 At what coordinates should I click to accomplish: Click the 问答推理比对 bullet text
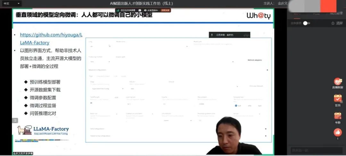coord(43,113)
